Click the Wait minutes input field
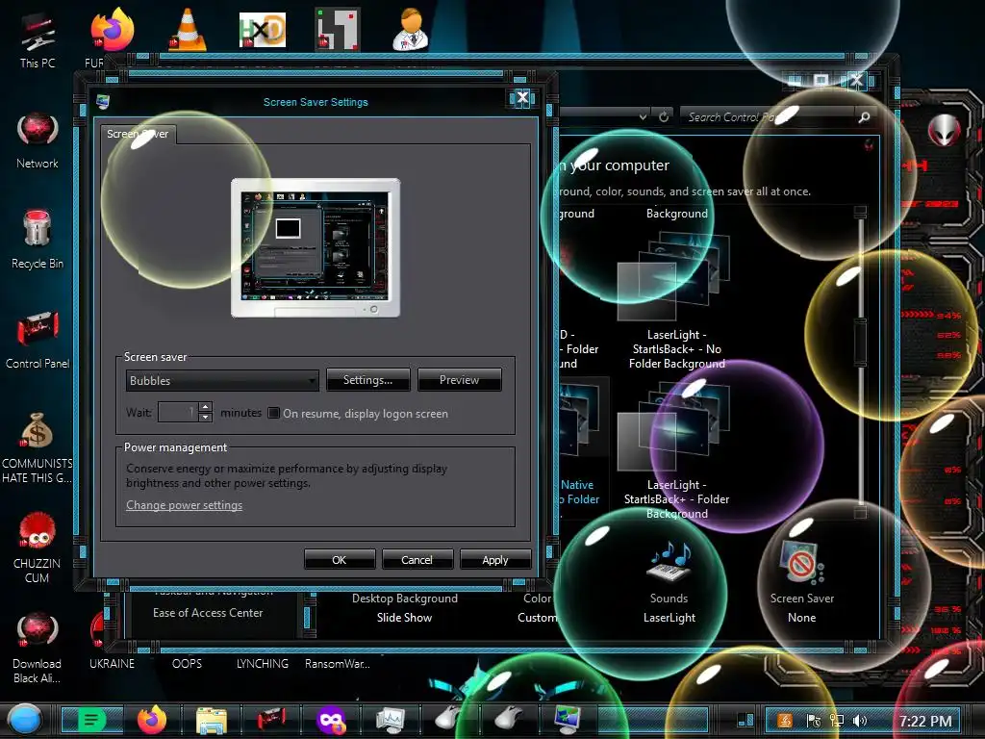The image size is (985, 739). coord(178,412)
